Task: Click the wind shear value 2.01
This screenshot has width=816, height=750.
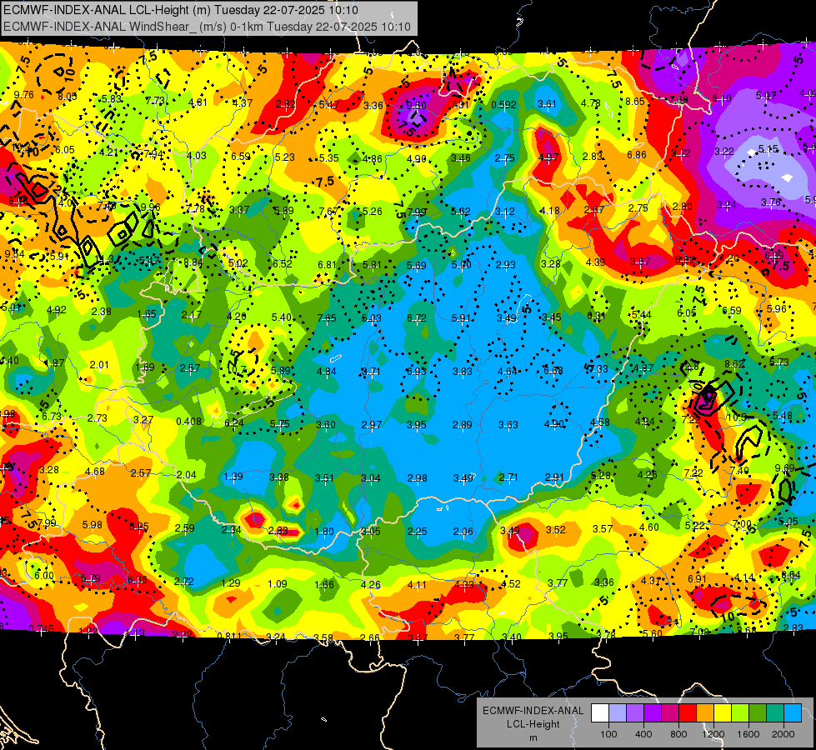Action: pyautogui.click(x=99, y=365)
